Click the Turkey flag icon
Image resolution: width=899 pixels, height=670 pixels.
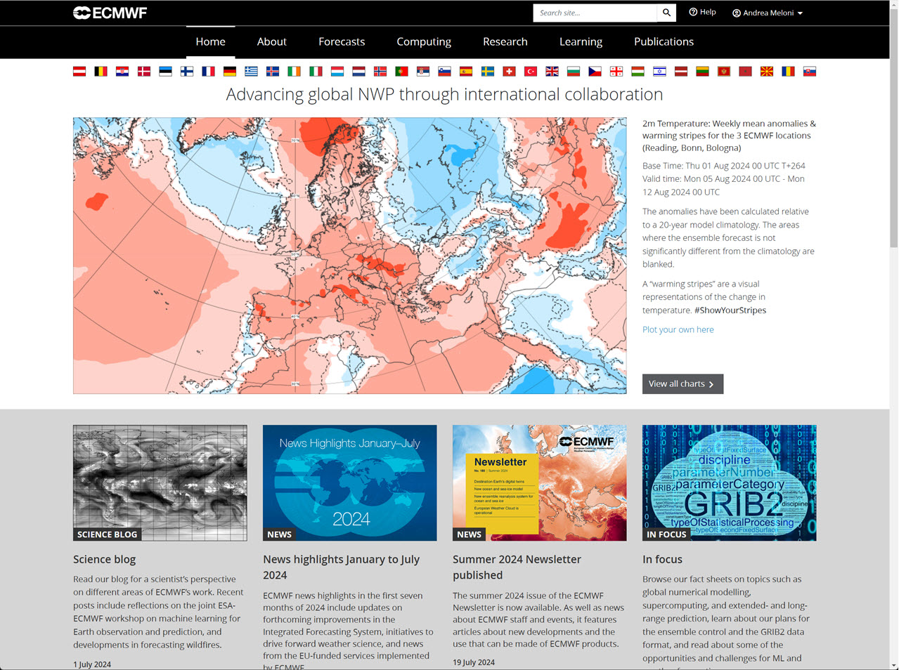point(531,72)
